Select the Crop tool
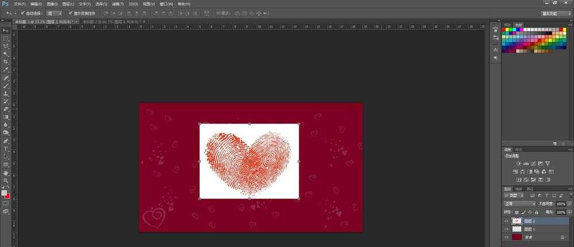Screen dimensions: 574x247 6,61
